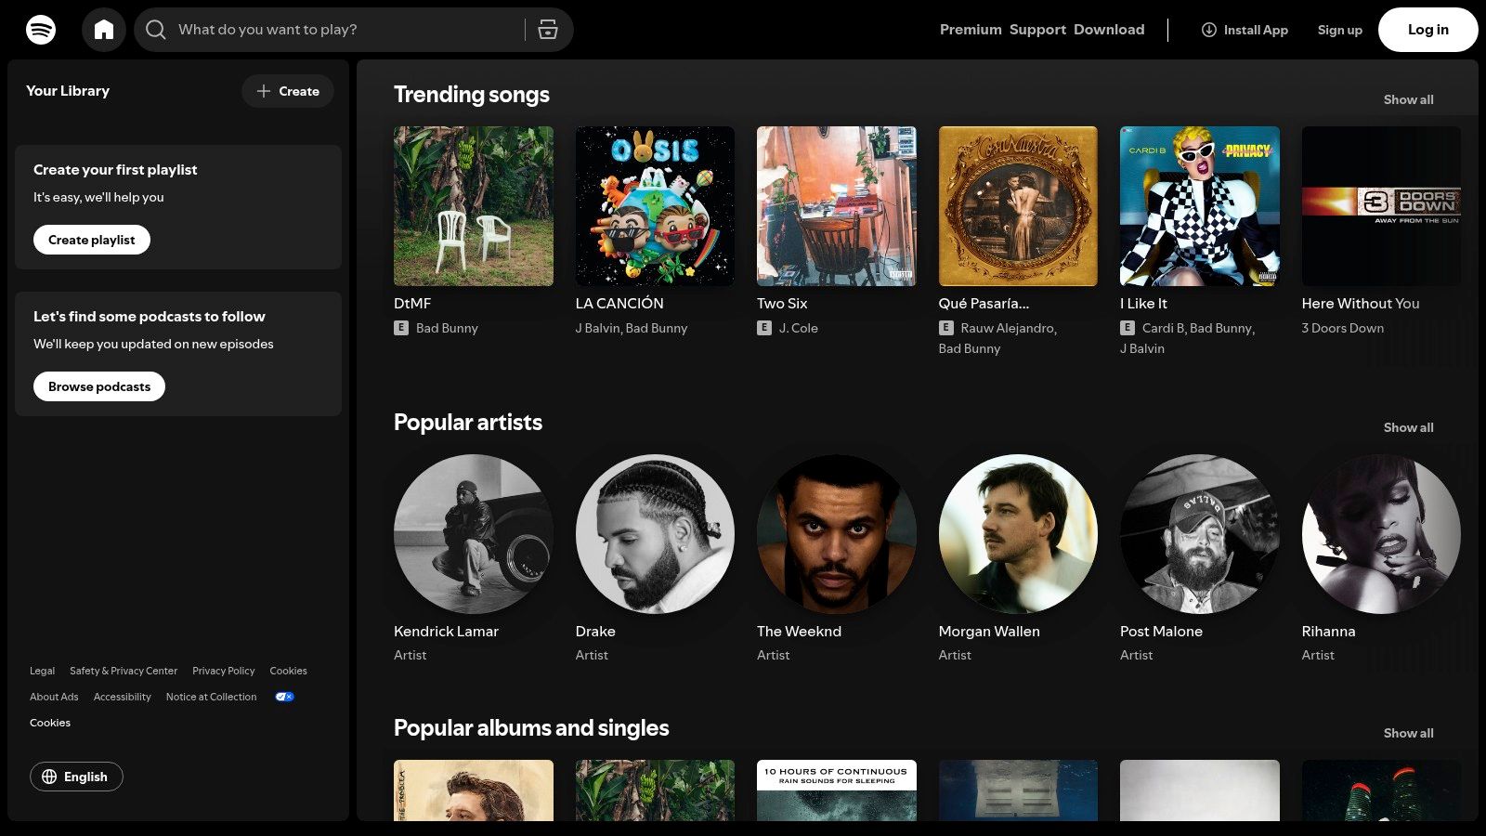Open Qué Pasaría... cover art
This screenshot has height=836, width=1486.
[x=1018, y=206]
